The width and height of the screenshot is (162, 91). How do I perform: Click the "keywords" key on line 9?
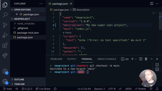coord(70,48)
